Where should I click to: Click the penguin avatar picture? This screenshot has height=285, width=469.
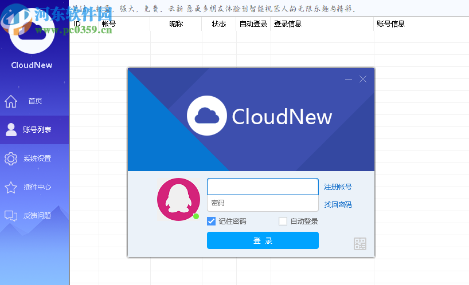178,199
